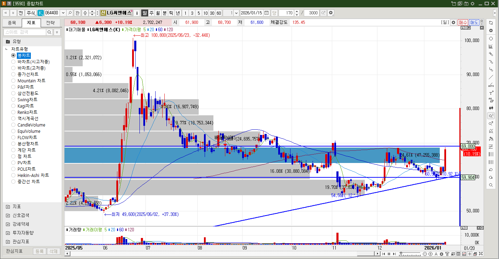499x259 pixels.
Task: Select CandleVolume radio option
Action: coord(13,125)
